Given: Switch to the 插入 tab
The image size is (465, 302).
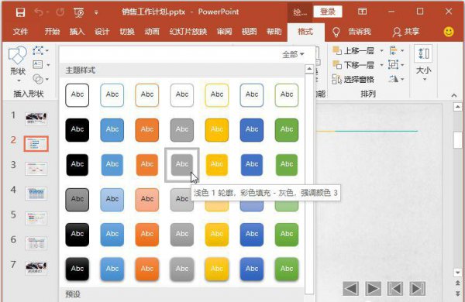Looking at the screenshot, I should pyautogui.click(x=77, y=32).
